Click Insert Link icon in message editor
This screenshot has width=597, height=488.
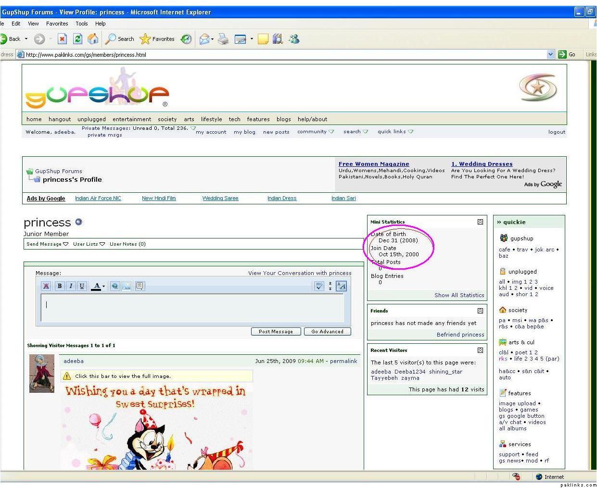(x=115, y=286)
